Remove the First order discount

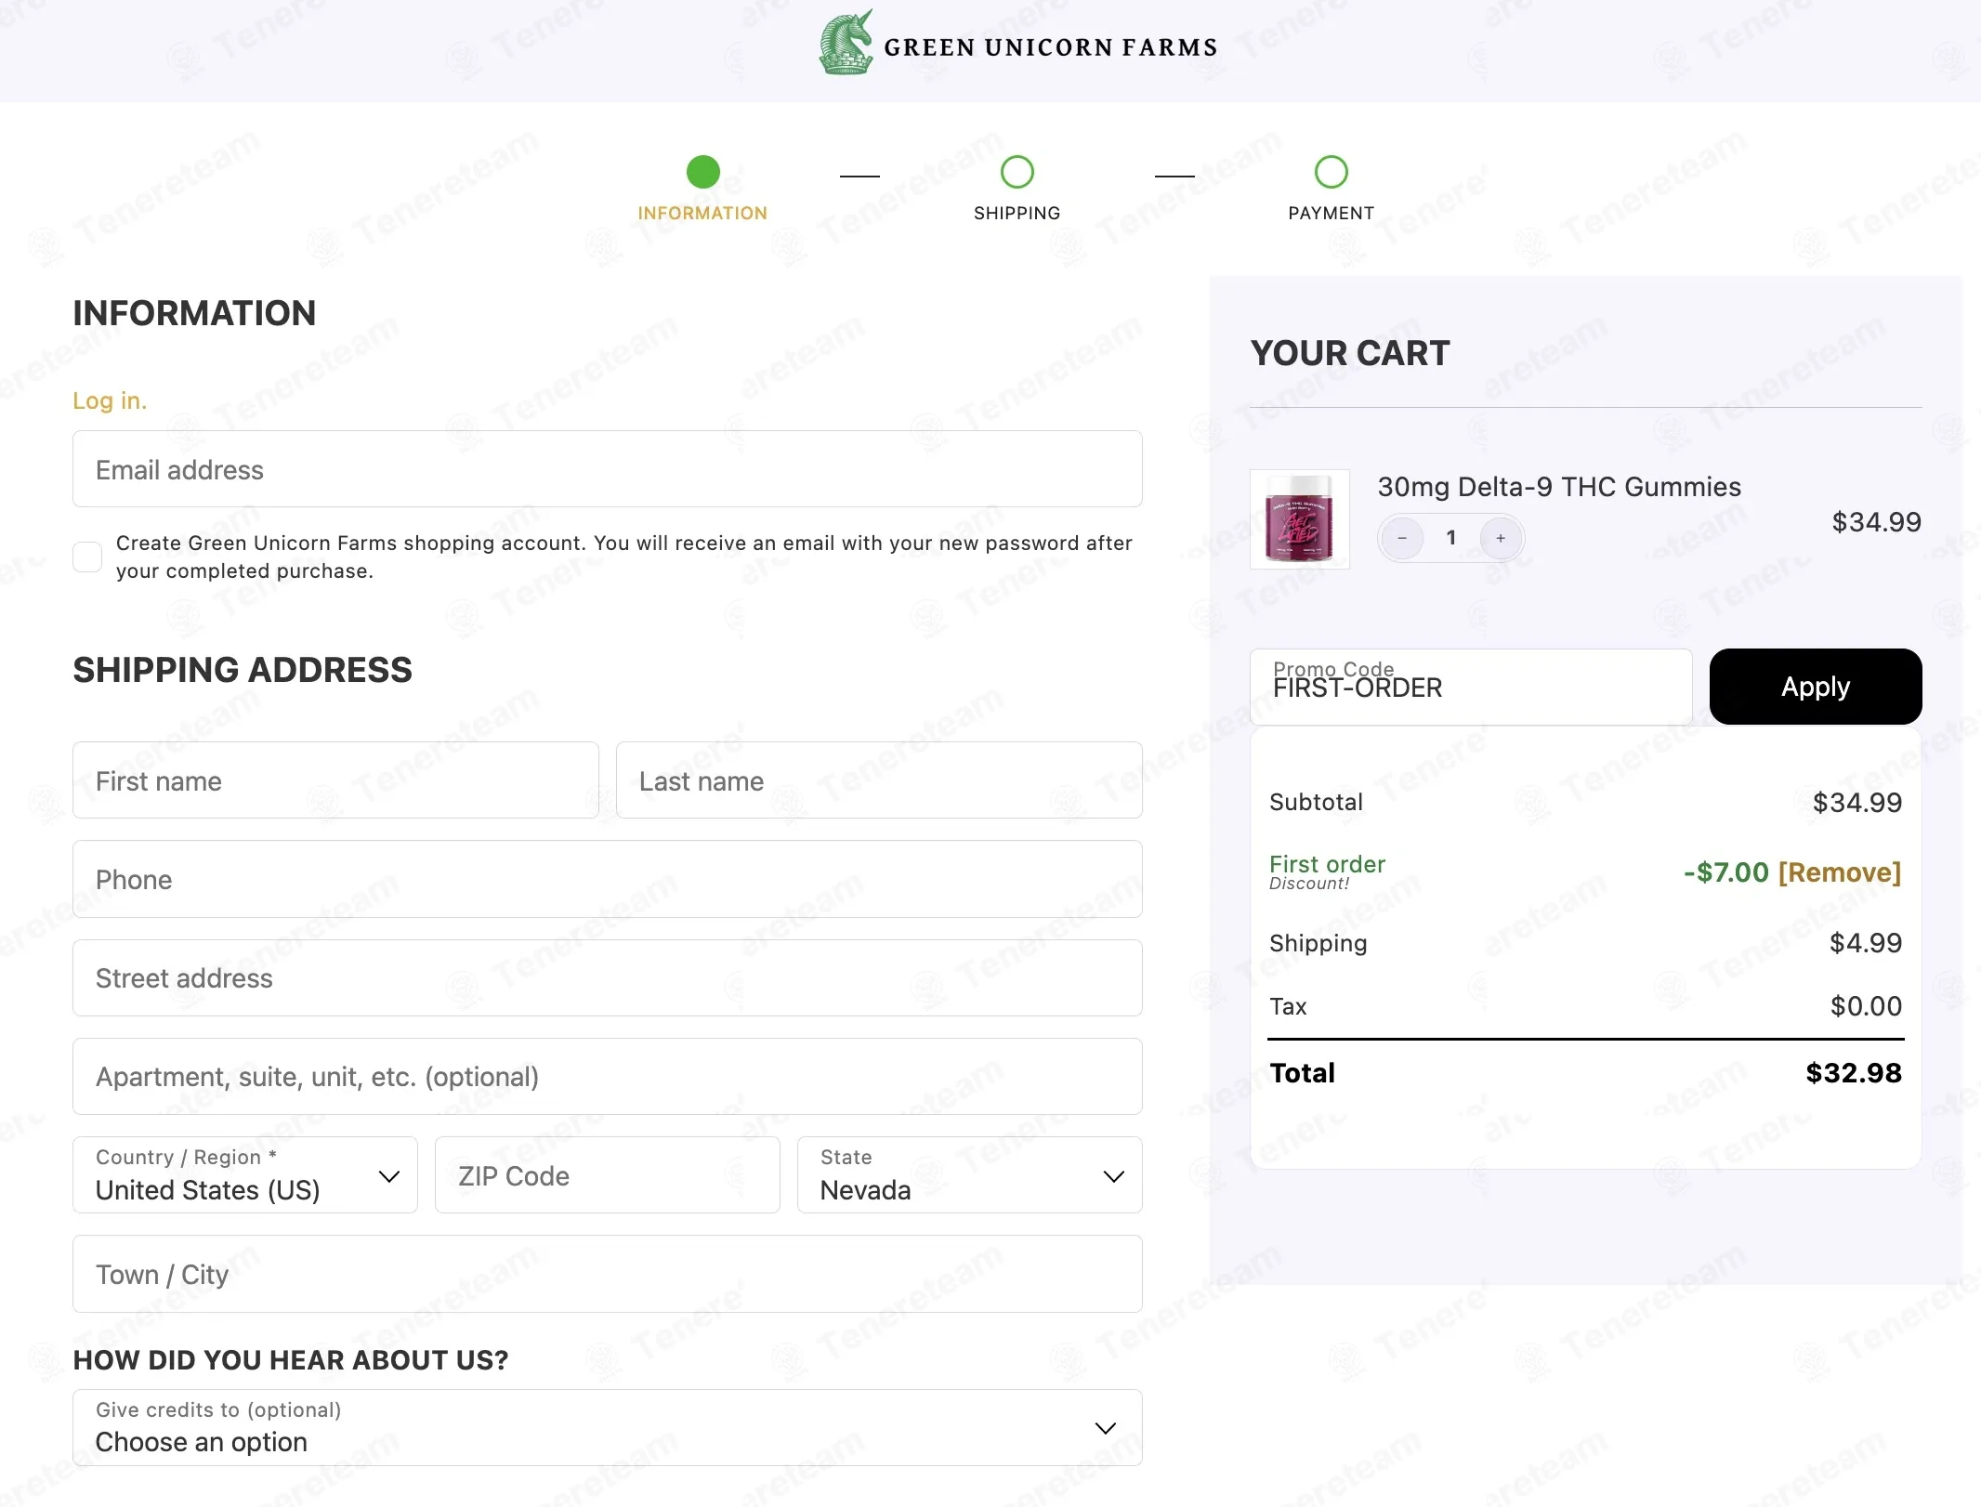point(1839,872)
